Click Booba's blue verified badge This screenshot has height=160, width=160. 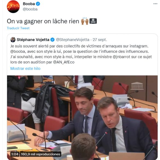pyautogui.click(x=38, y=4)
